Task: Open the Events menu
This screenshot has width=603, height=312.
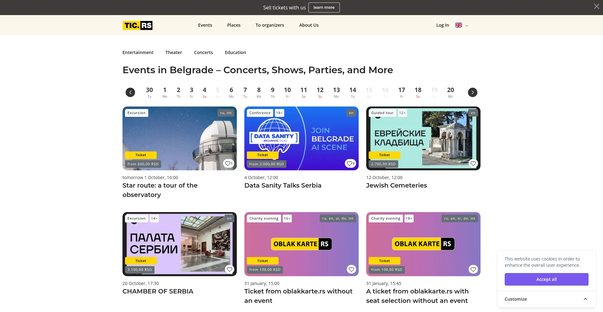Action: pos(205,25)
